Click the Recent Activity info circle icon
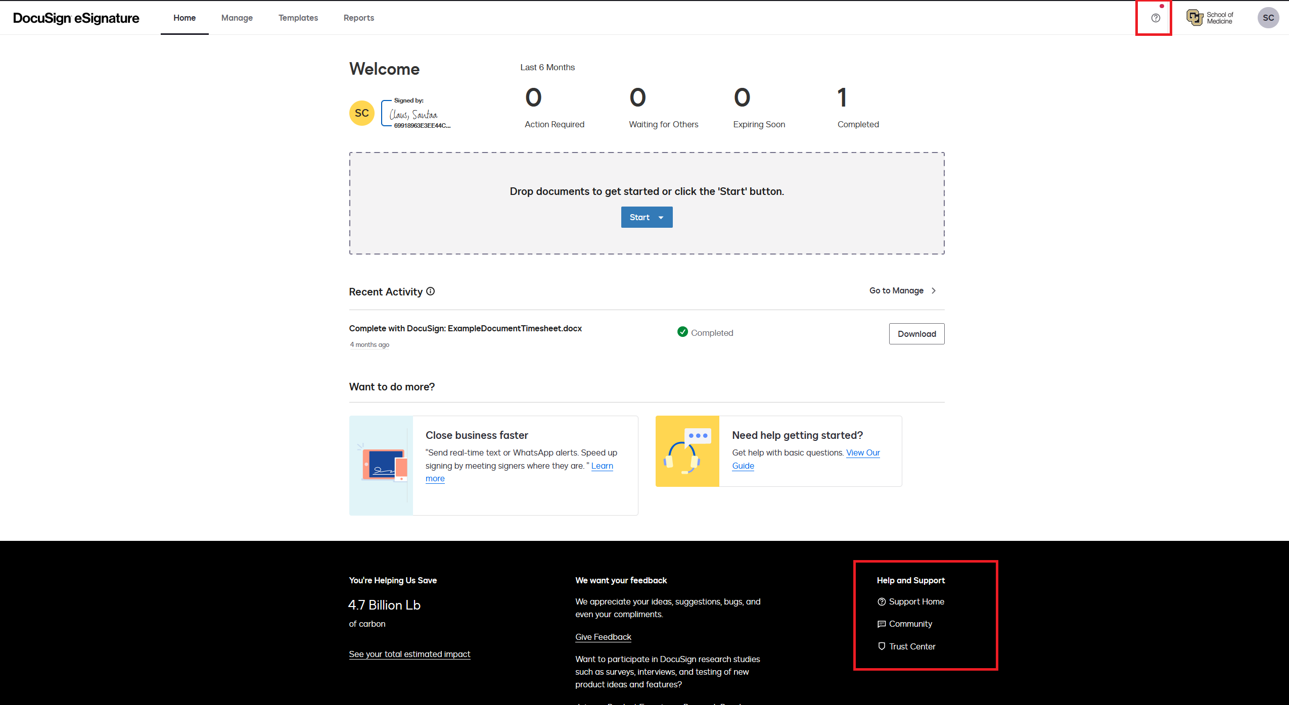 tap(432, 291)
